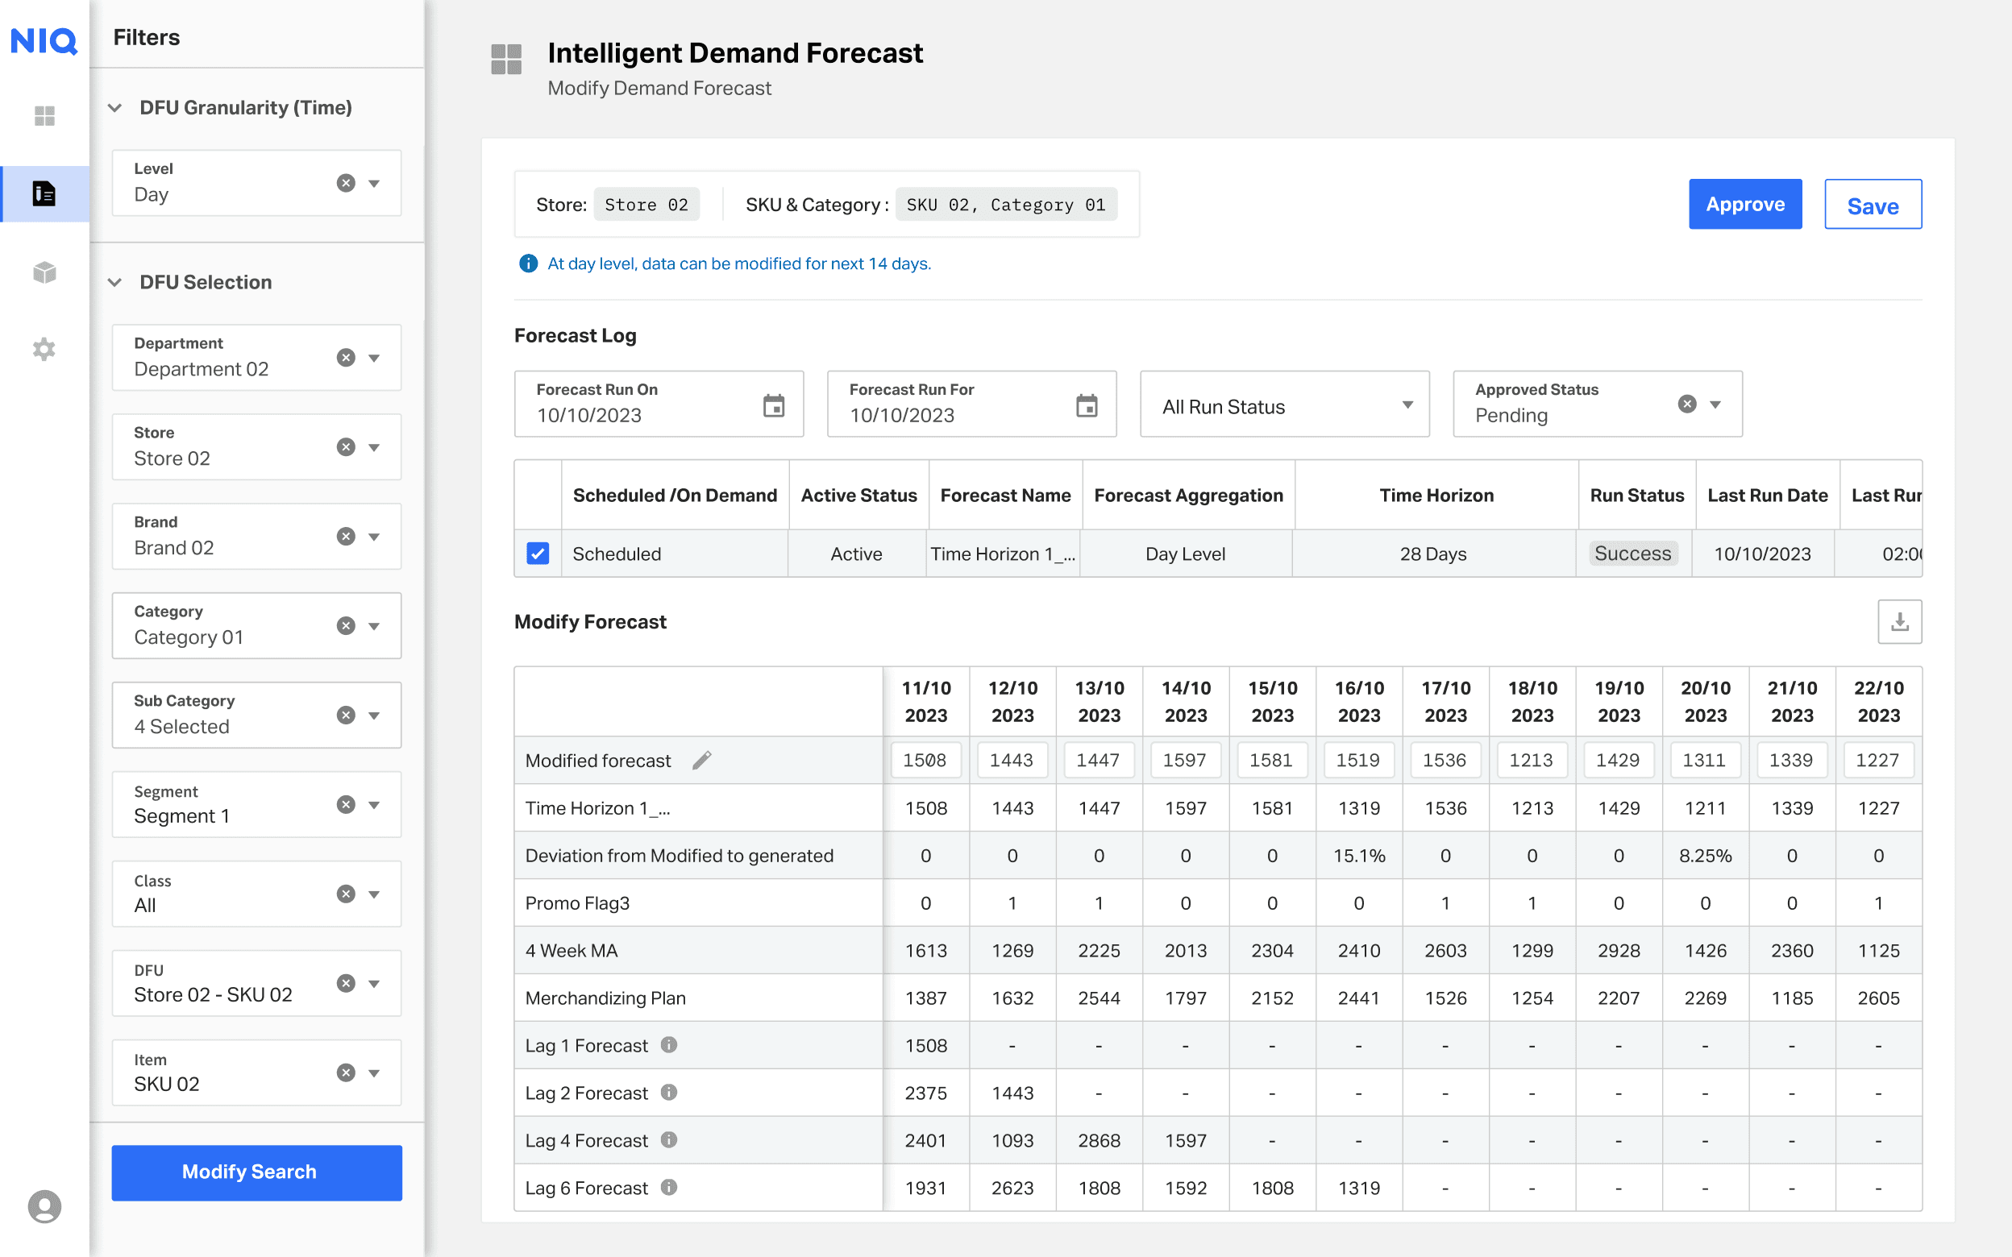Open the Approved Status dropdown arrow
Viewport: 2012px width, 1257px height.
click(1715, 404)
